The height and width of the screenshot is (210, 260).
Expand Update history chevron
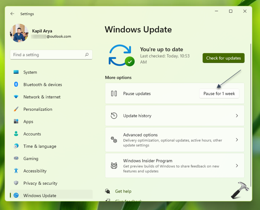pyautogui.click(x=237, y=116)
